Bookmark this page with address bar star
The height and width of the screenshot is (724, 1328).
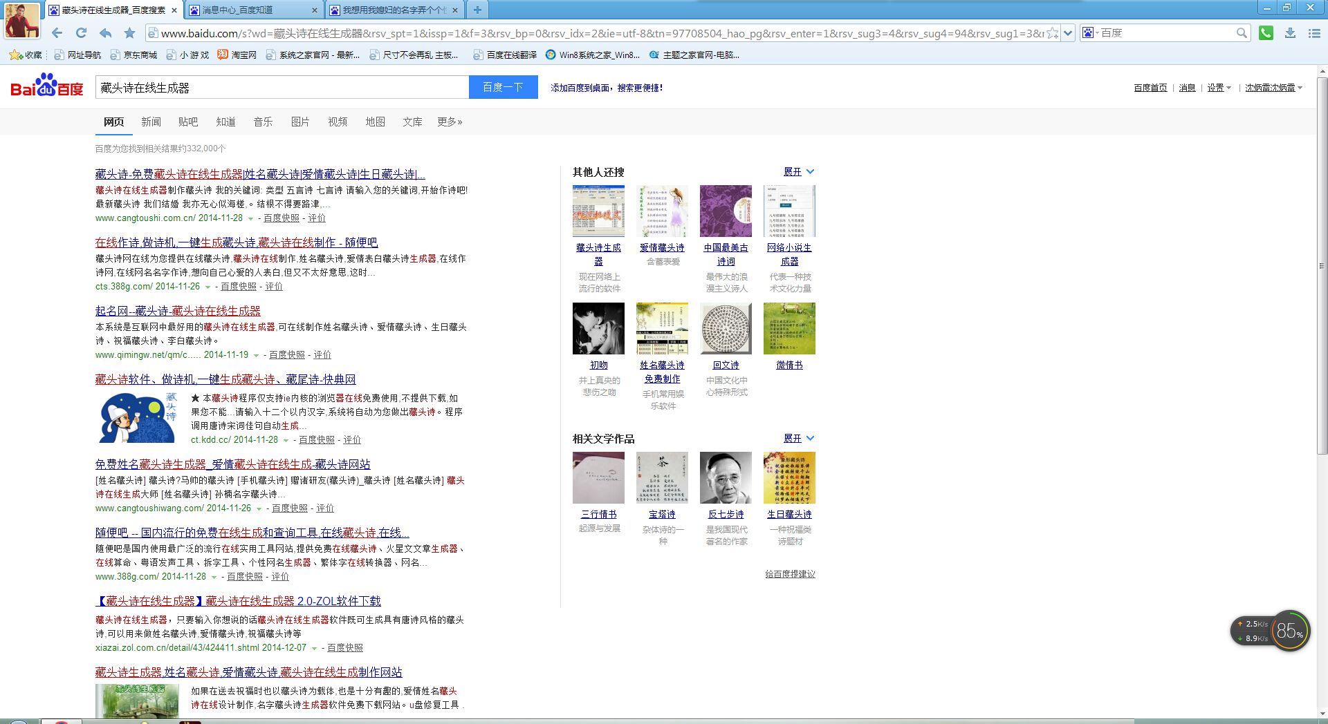tap(1052, 32)
